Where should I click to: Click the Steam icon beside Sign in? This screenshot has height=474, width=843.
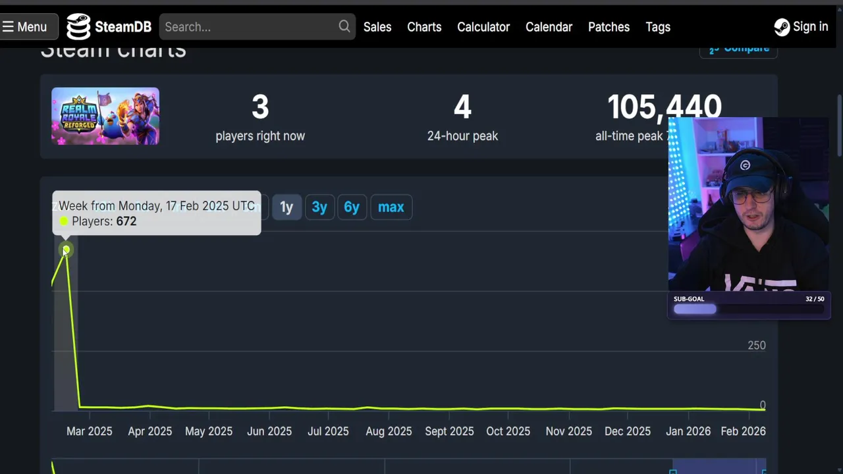click(782, 27)
